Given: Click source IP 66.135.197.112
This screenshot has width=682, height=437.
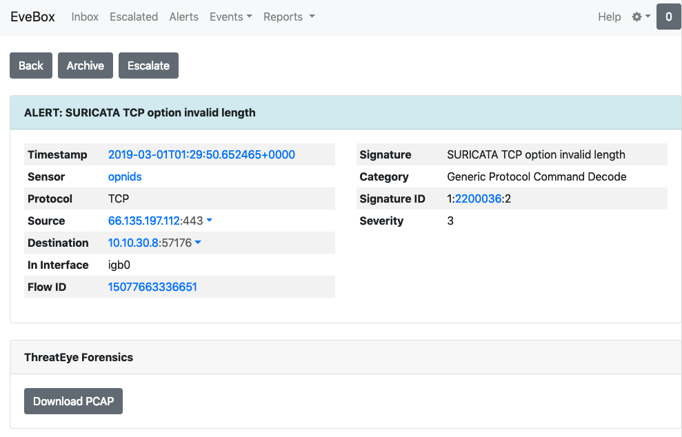Looking at the screenshot, I should pos(144,221).
